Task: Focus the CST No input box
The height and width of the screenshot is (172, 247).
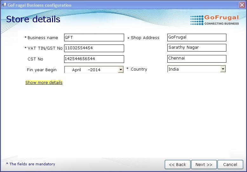Action: pos(94,59)
